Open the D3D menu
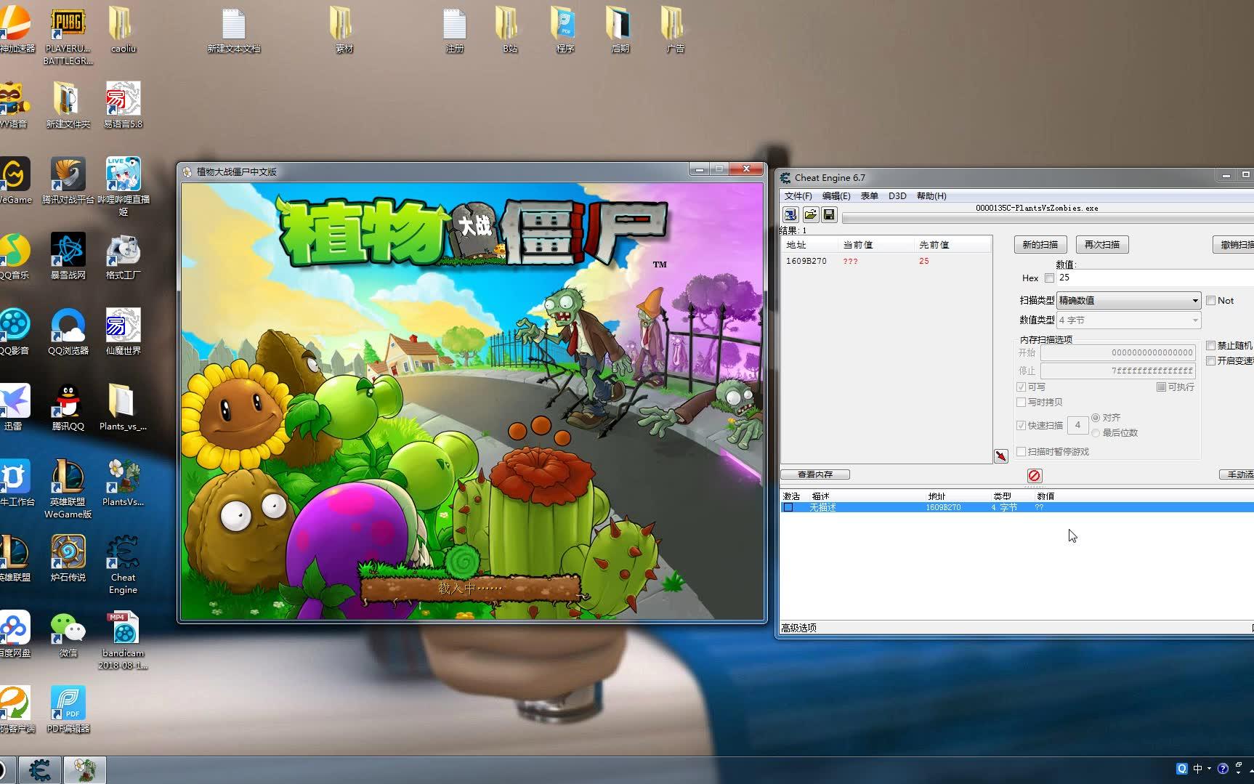The width and height of the screenshot is (1254, 784). pyautogui.click(x=897, y=195)
